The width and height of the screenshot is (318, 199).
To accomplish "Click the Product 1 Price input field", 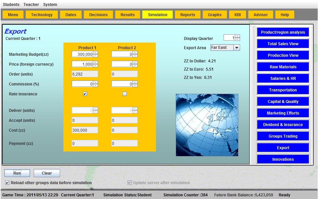I will click(83, 64).
